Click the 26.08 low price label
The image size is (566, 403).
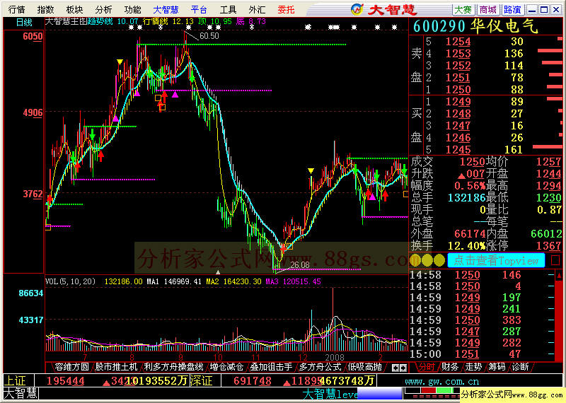coord(299,265)
